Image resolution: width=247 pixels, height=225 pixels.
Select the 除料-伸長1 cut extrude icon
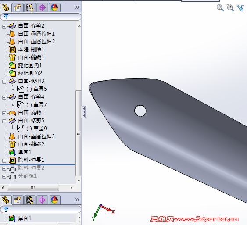pos(12,160)
